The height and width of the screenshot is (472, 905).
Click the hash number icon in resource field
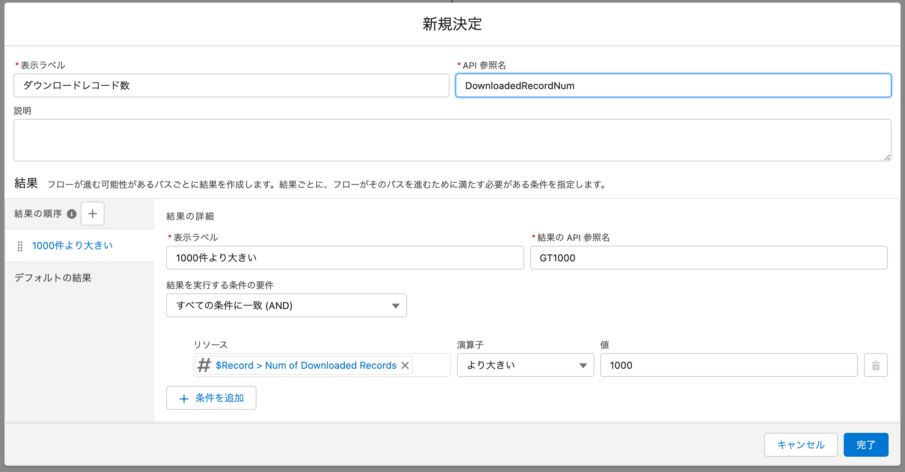click(x=204, y=365)
